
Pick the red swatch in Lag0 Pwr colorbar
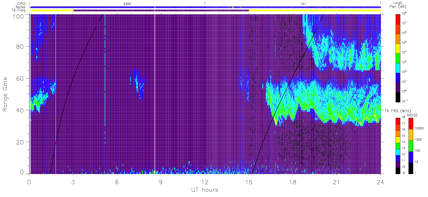pyautogui.click(x=398, y=19)
